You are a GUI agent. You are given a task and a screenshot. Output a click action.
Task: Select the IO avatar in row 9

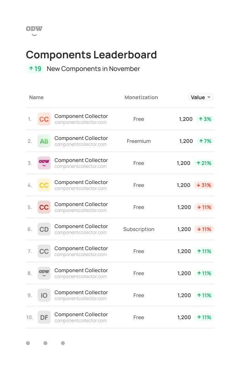click(x=44, y=295)
